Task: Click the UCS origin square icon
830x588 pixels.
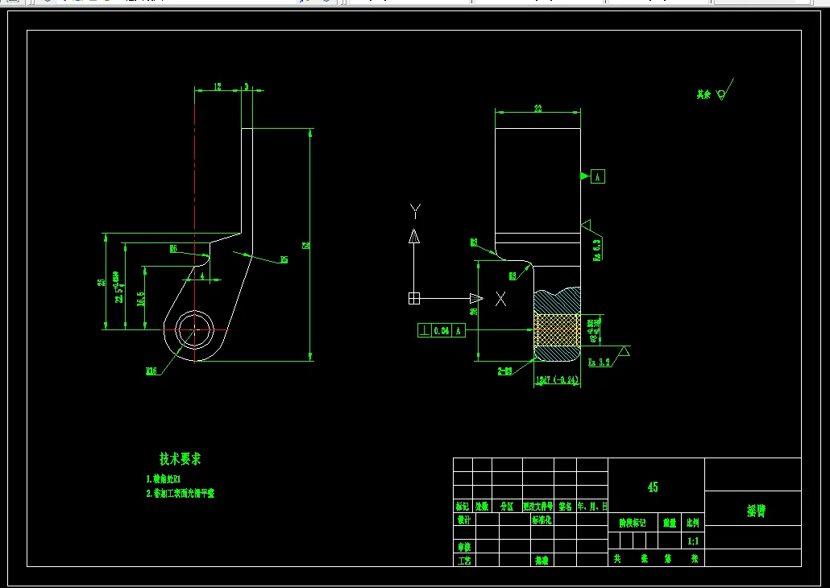Action: pos(414,299)
